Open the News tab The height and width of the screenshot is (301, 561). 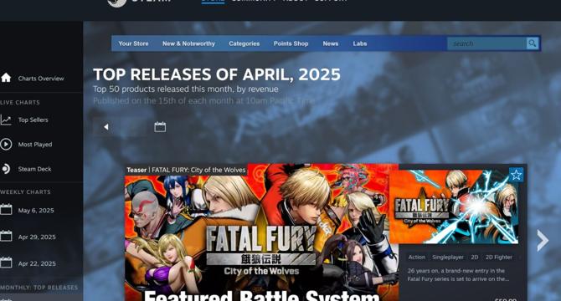(x=331, y=43)
